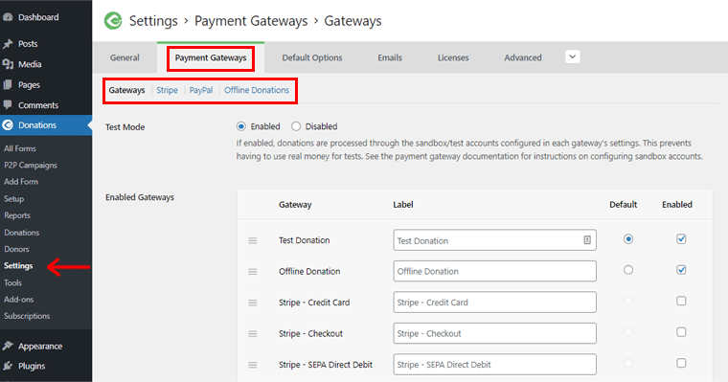
Task: Click the Stripe - Checkout label field
Action: tap(495, 333)
